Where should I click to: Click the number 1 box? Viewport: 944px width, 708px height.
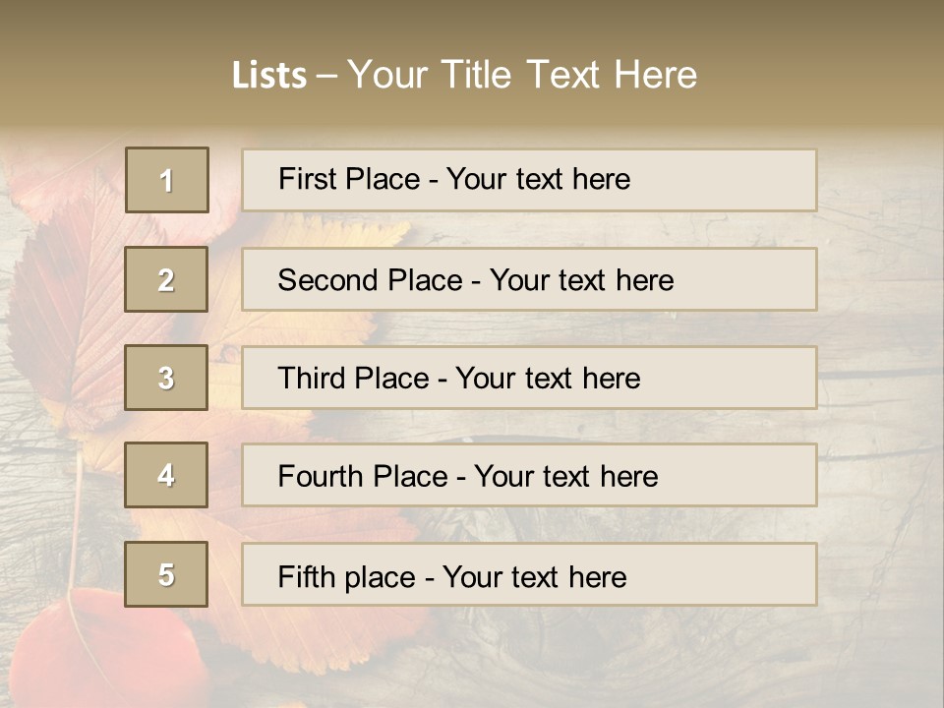point(166,180)
